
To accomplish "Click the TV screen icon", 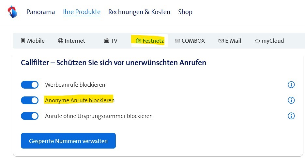I will tap(106, 41).
